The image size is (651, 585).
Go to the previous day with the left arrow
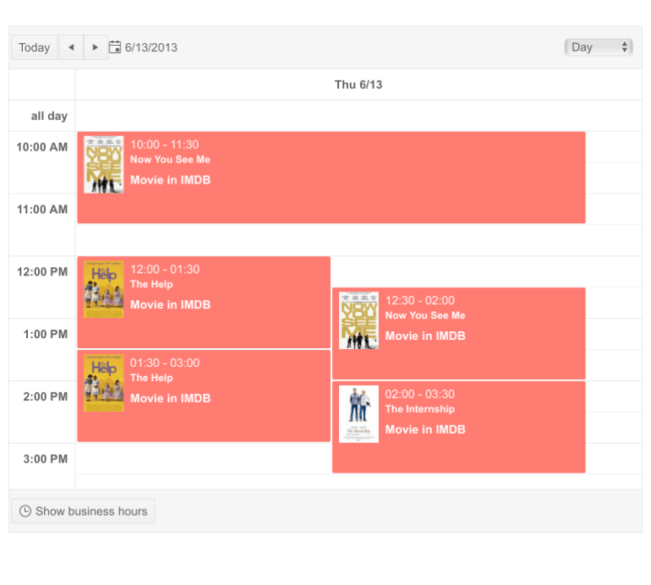tap(71, 47)
